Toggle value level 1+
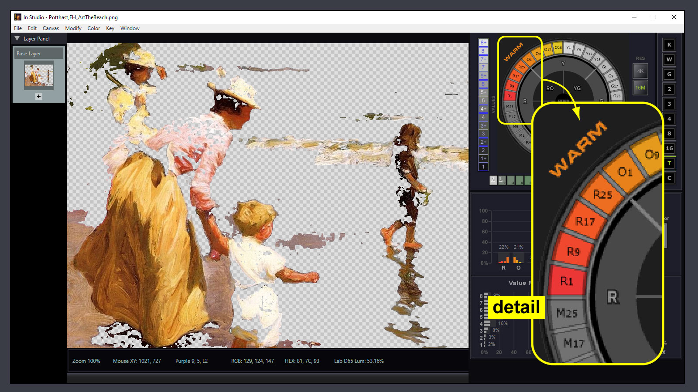This screenshot has height=392, width=698. pos(483,159)
